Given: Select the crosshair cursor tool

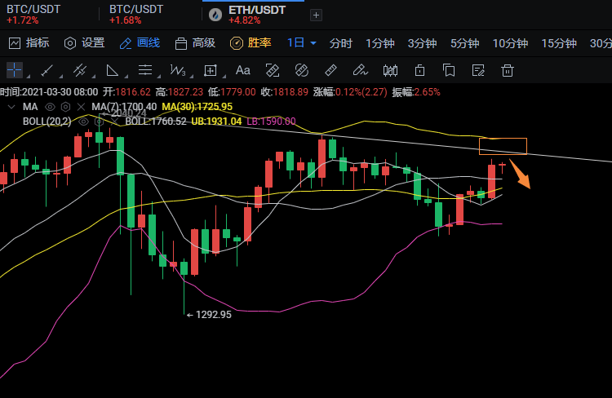Looking at the screenshot, I should coord(15,70).
